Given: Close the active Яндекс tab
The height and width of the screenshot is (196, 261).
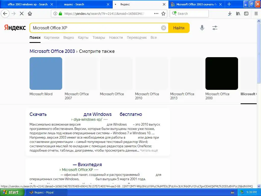Looking at the screenshot, I should (x=164, y=4).
